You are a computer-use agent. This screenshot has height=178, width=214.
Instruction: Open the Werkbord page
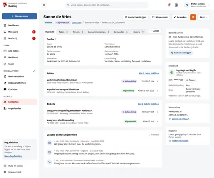click(20, 57)
